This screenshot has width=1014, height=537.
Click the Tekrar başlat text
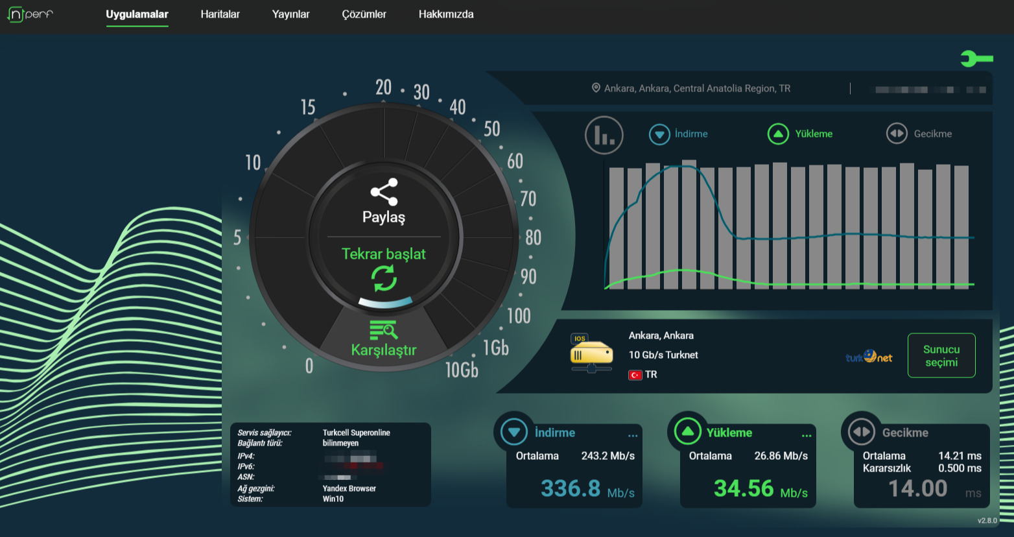[x=384, y=254]
